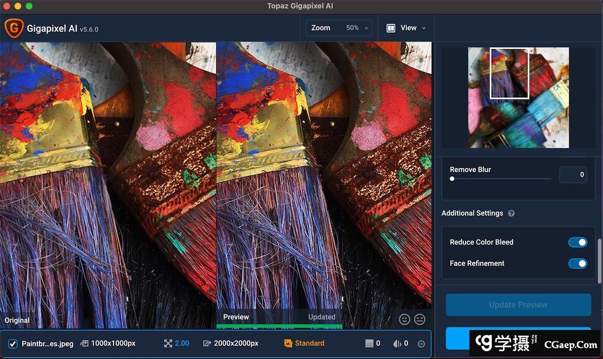Click the happy face feedback icon
The width and height of the screenshot is (603, 359).
tap(405, 319)
